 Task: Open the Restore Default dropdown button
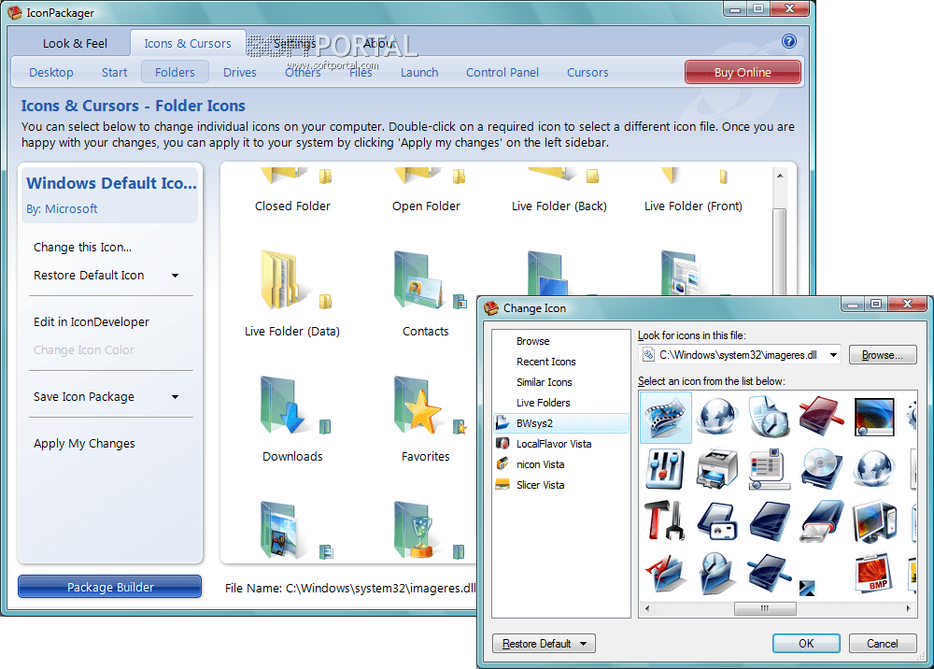544,644
